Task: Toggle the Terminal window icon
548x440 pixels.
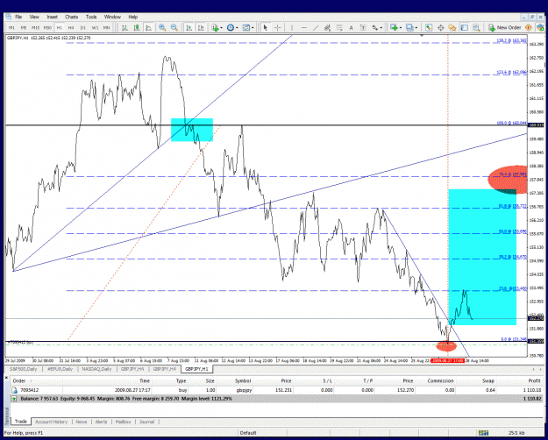Action: [x=465, y=27]
